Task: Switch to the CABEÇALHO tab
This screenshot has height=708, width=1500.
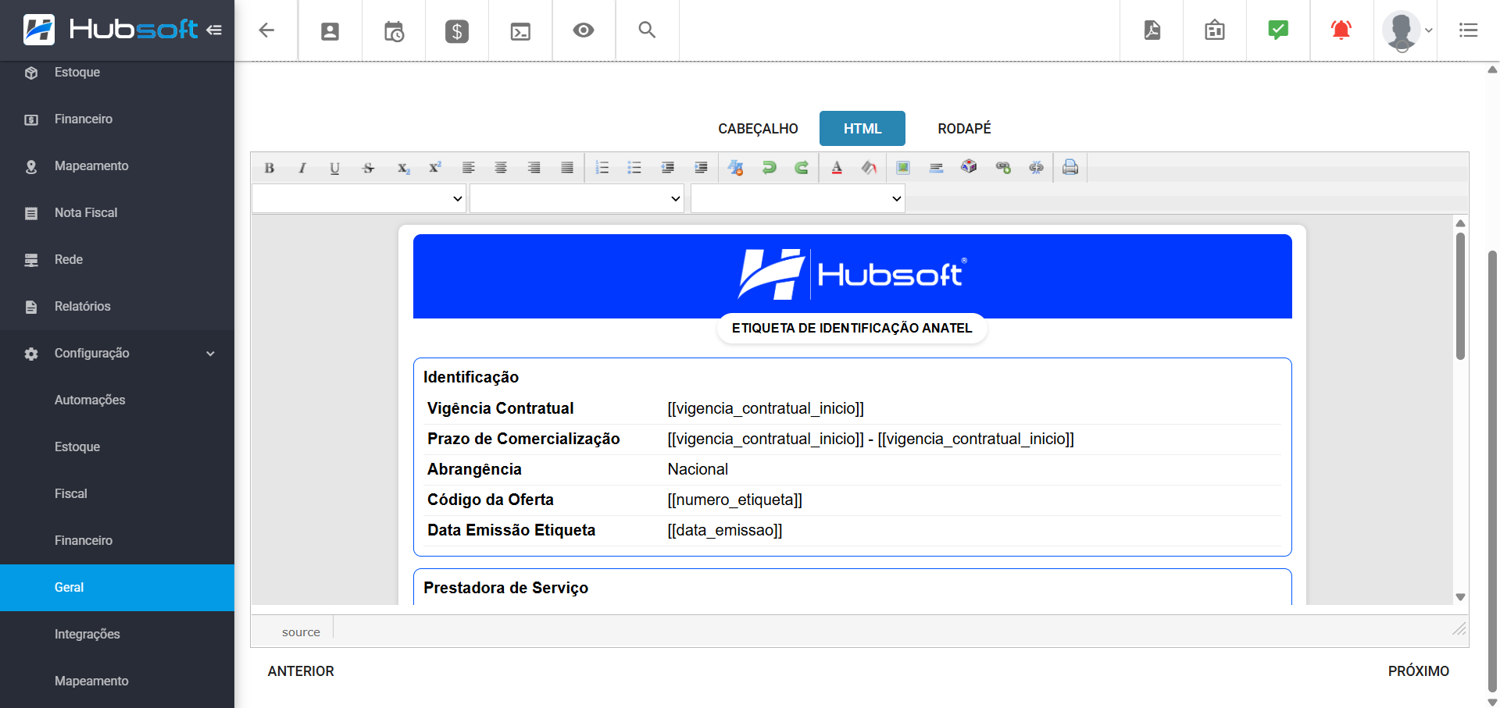Action: tap(757, 128)
